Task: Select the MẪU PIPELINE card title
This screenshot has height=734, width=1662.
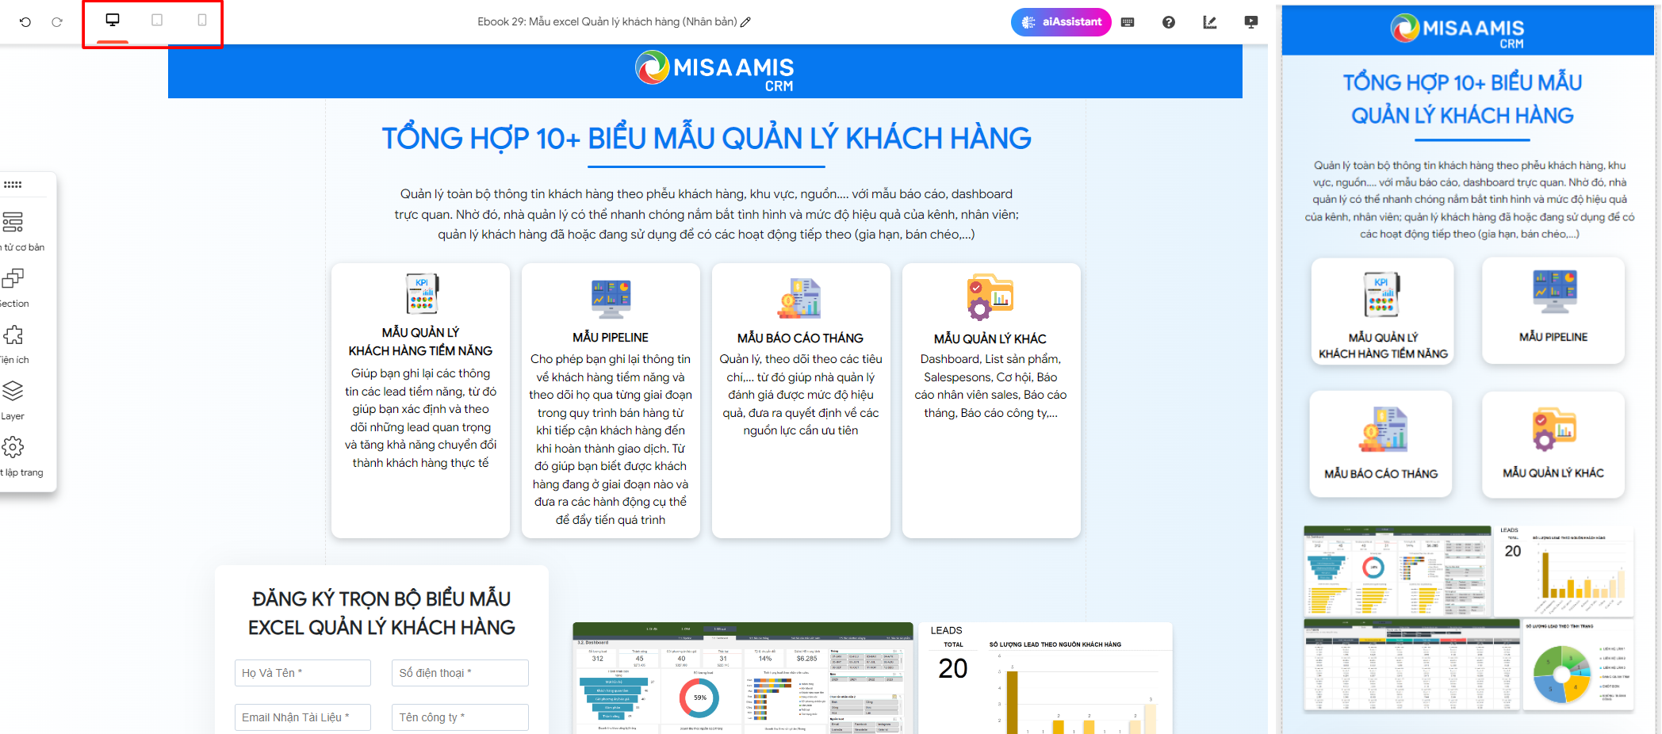Action: tap(611, 338)
